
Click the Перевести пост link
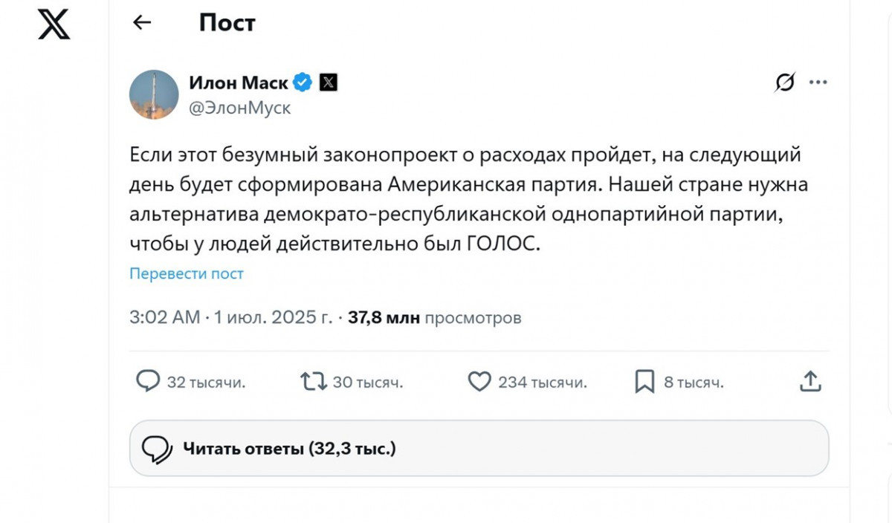click(x=187, y=273)
